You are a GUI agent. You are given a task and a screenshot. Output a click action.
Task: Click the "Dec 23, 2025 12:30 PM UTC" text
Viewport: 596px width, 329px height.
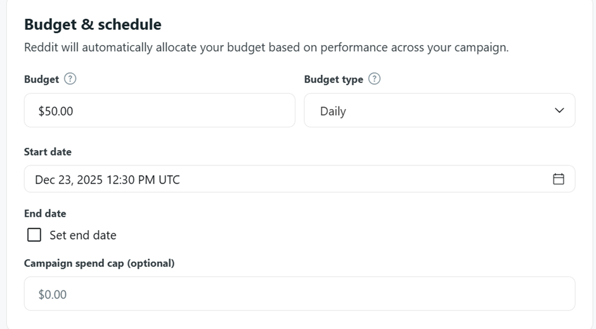[x=107, y=180]
